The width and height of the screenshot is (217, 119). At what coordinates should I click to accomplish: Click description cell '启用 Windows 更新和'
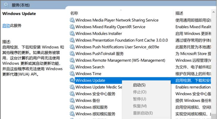point(193,34)
